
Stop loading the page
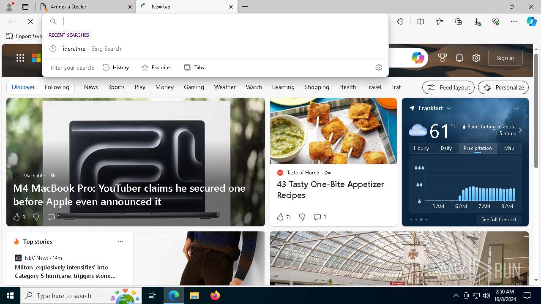30,22
